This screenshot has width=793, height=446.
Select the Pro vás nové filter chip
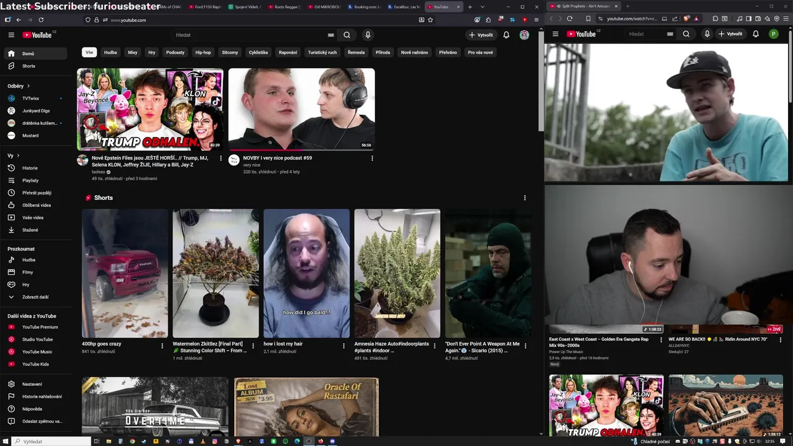pyautogui.click(x=480, y=53)
